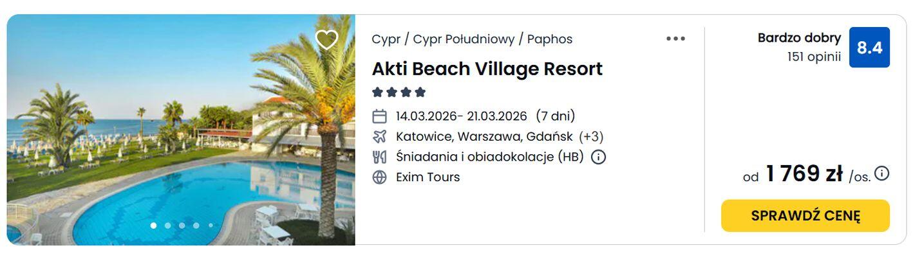Image resolution: width=913 pixels, height=257 pixels.
Task: Open the Cypr Południowy breadcrumb
Action: pos(464,39)
